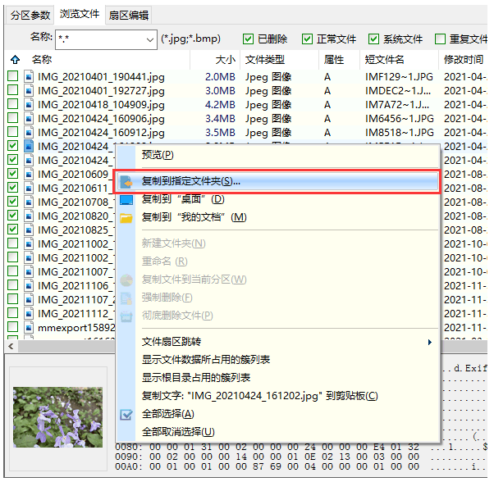Screen dimensions: 494x482
Task: Click the file icon of IMG_20210424_160912.jpg
Action: coord(29,132)
